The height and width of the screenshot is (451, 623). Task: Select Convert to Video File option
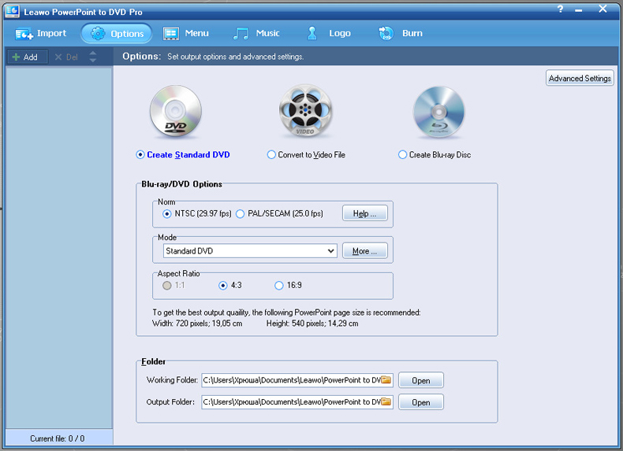tap(306, 155)
